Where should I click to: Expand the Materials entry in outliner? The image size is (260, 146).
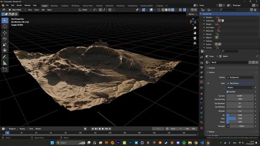[204, 31]
